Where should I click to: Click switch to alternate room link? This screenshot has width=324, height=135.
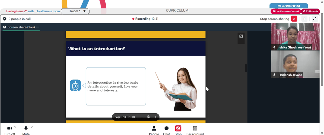click(x=44, y=11)
